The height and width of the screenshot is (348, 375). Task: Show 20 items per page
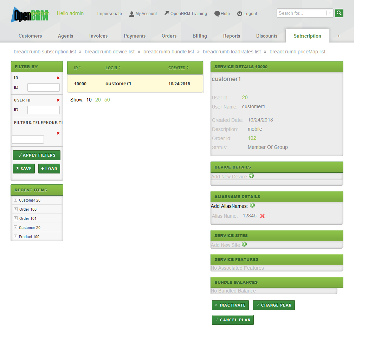pos(98,100)
